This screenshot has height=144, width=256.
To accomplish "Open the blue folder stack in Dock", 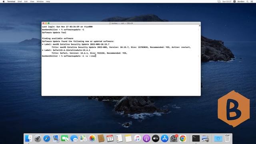I will click(218, 139).
